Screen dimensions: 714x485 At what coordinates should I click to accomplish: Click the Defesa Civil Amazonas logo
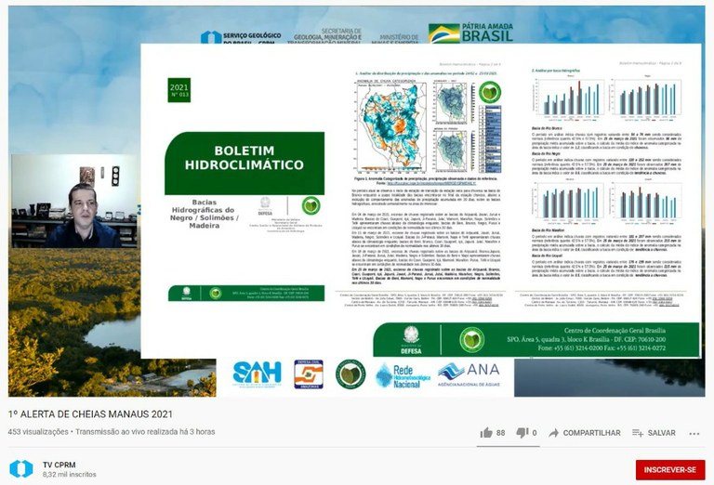(x=309, y=374)
